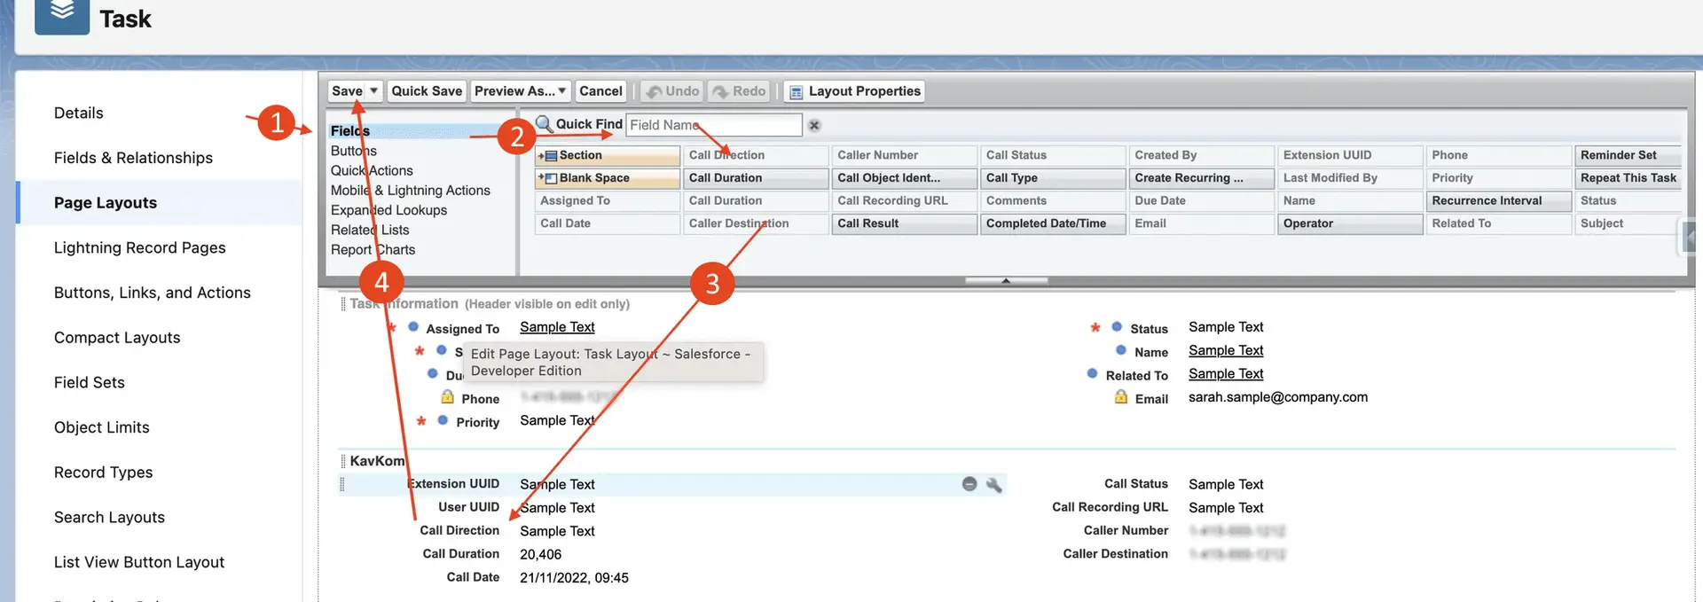Screen dimensions: 1703x602
Task: Click the Cancel button in the toolbar
Action: [x=600, y=91]
